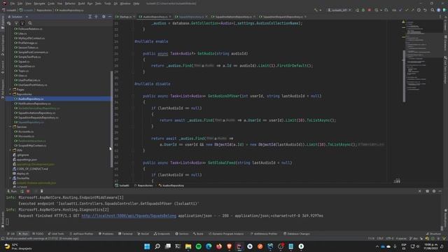Open the View menu
This screenshot has height=252, width=448.
point(28,3)
